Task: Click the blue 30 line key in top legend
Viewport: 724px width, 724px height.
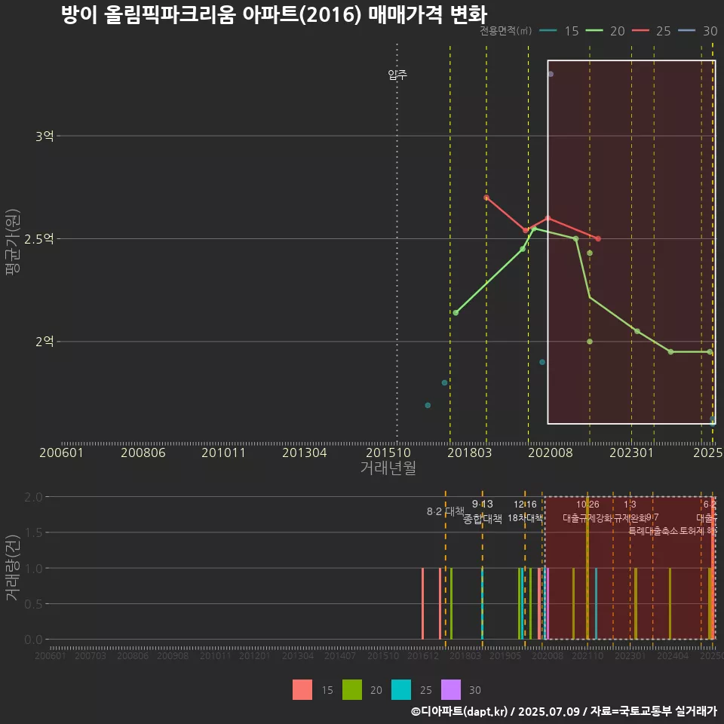Action: pos(686,31)
